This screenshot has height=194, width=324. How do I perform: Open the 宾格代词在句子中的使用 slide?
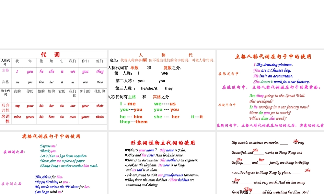pyautogui.click(x=53, y=163)
